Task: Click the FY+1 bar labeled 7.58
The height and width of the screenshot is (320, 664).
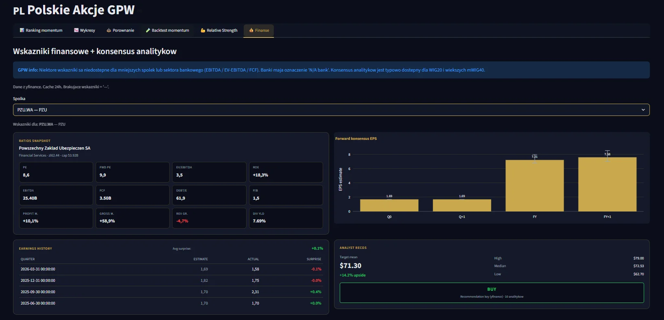Action: pyautogui.click(x=607, y=184)
